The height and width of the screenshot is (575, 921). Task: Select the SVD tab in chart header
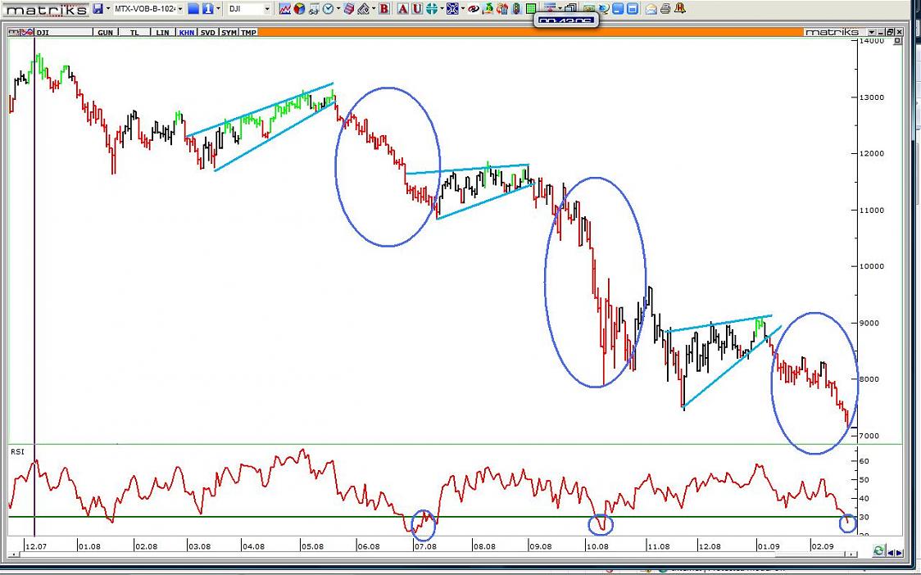(x=207, y=33)
